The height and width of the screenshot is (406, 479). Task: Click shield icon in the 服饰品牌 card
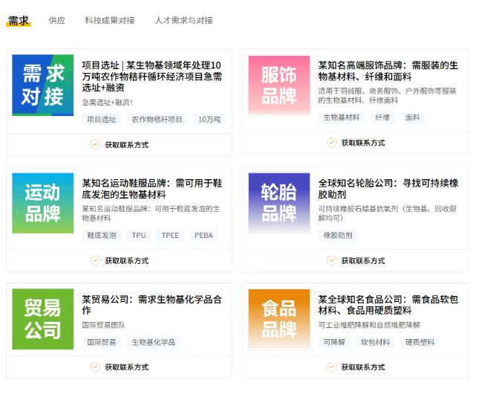[332, 143]
